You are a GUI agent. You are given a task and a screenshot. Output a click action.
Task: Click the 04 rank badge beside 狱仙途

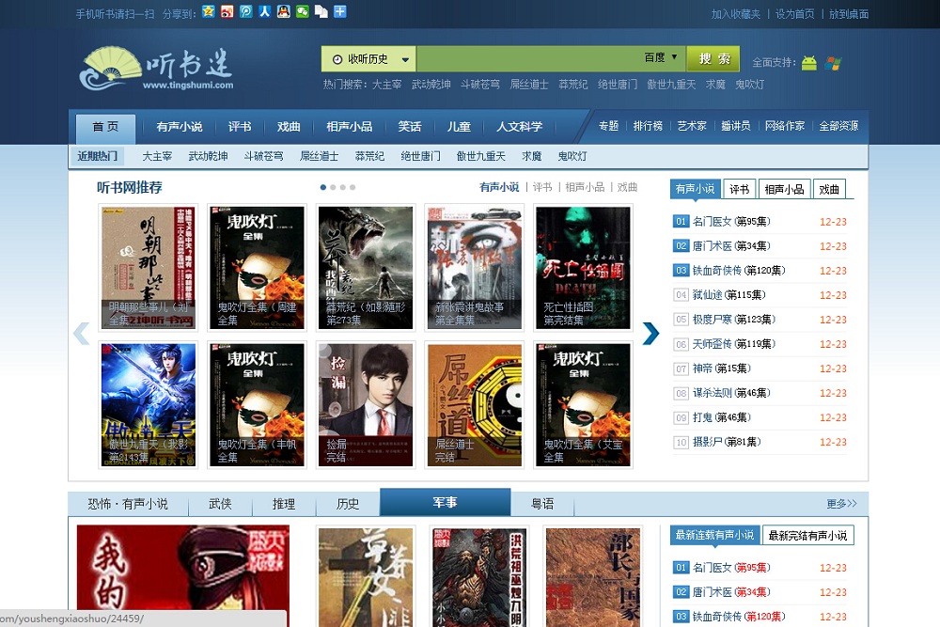click(681, 295)
